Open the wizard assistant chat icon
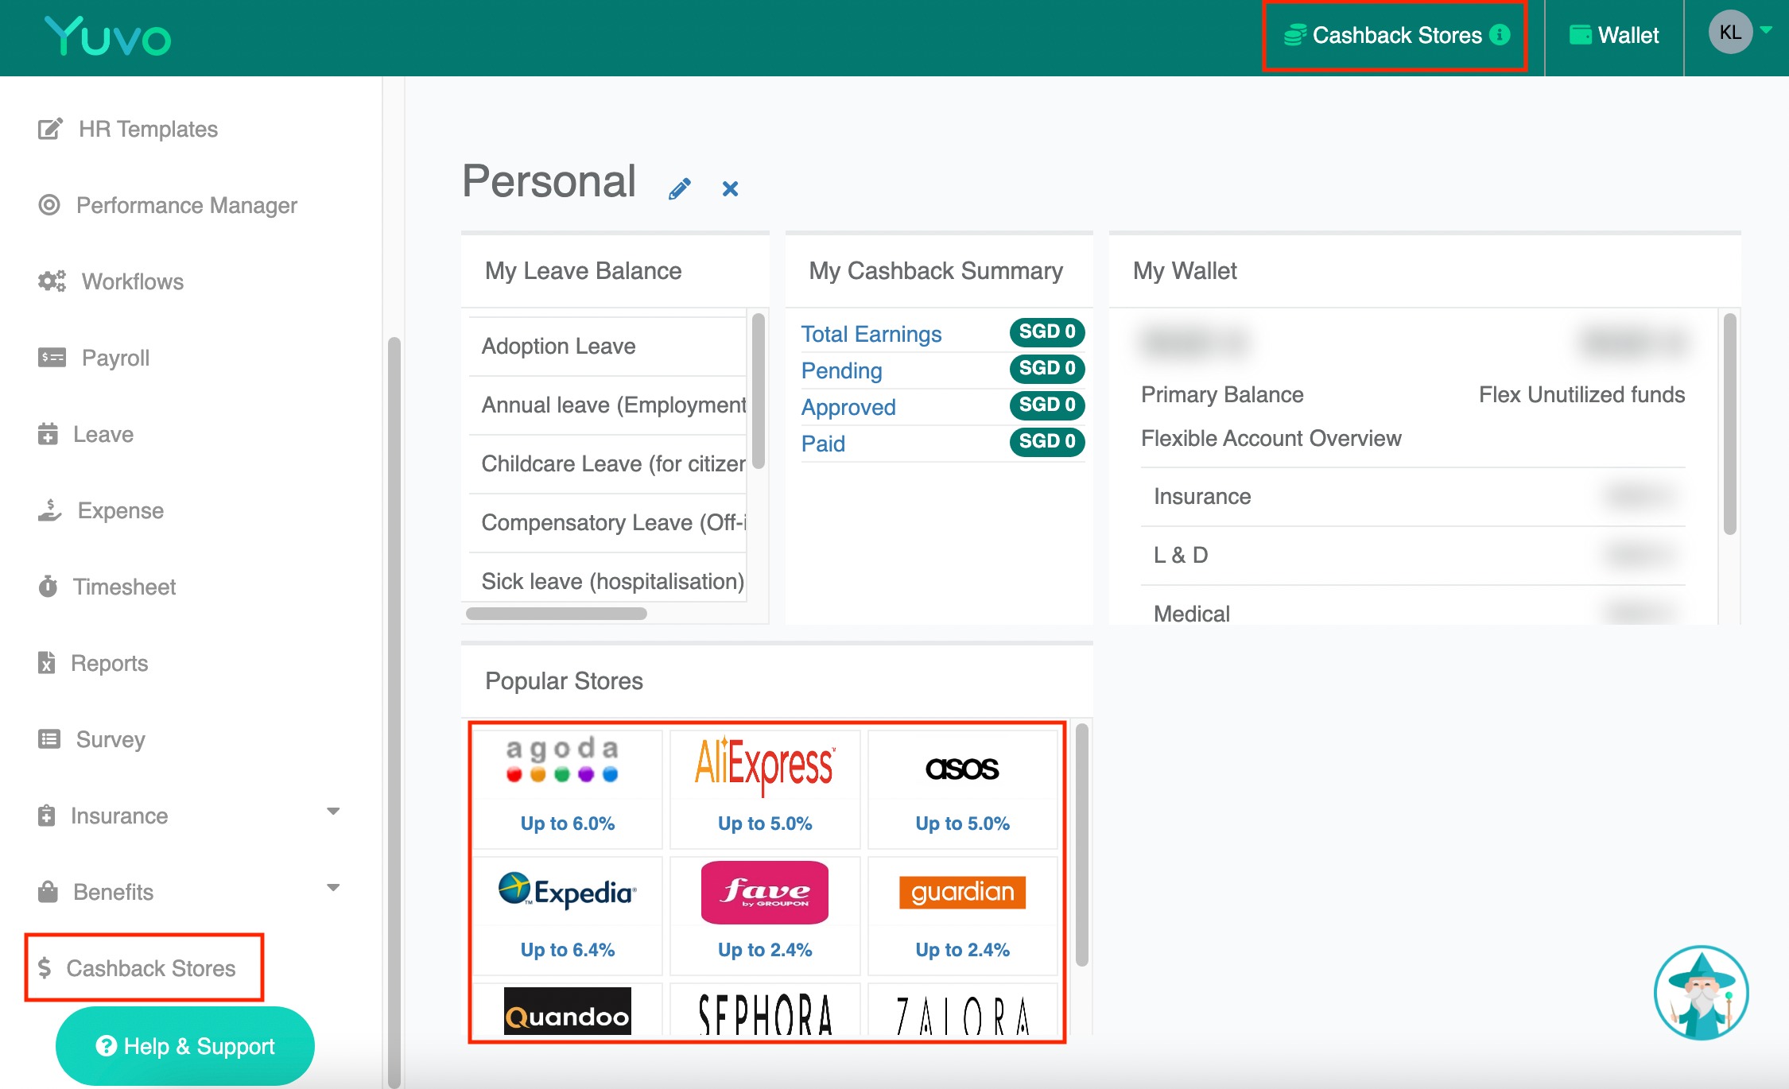 1701,992
